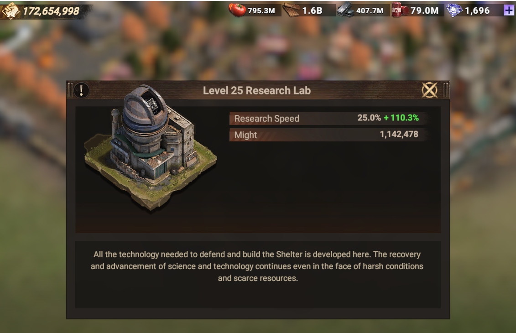Click the tomato food resource icon
Viewport: 516px width, 333px height.
(x=237, y=10)
